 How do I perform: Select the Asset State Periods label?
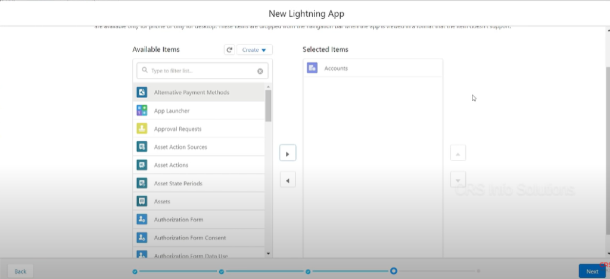[178, 183]
